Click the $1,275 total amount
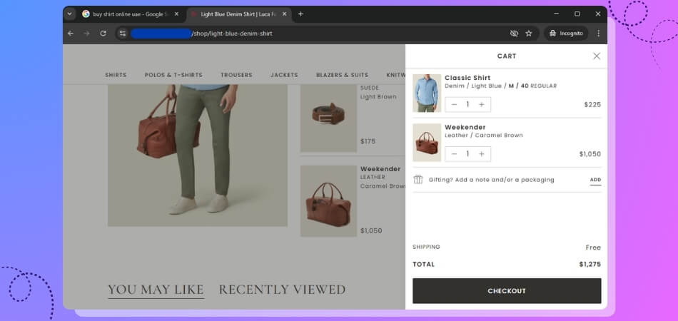 click(590, 265)
